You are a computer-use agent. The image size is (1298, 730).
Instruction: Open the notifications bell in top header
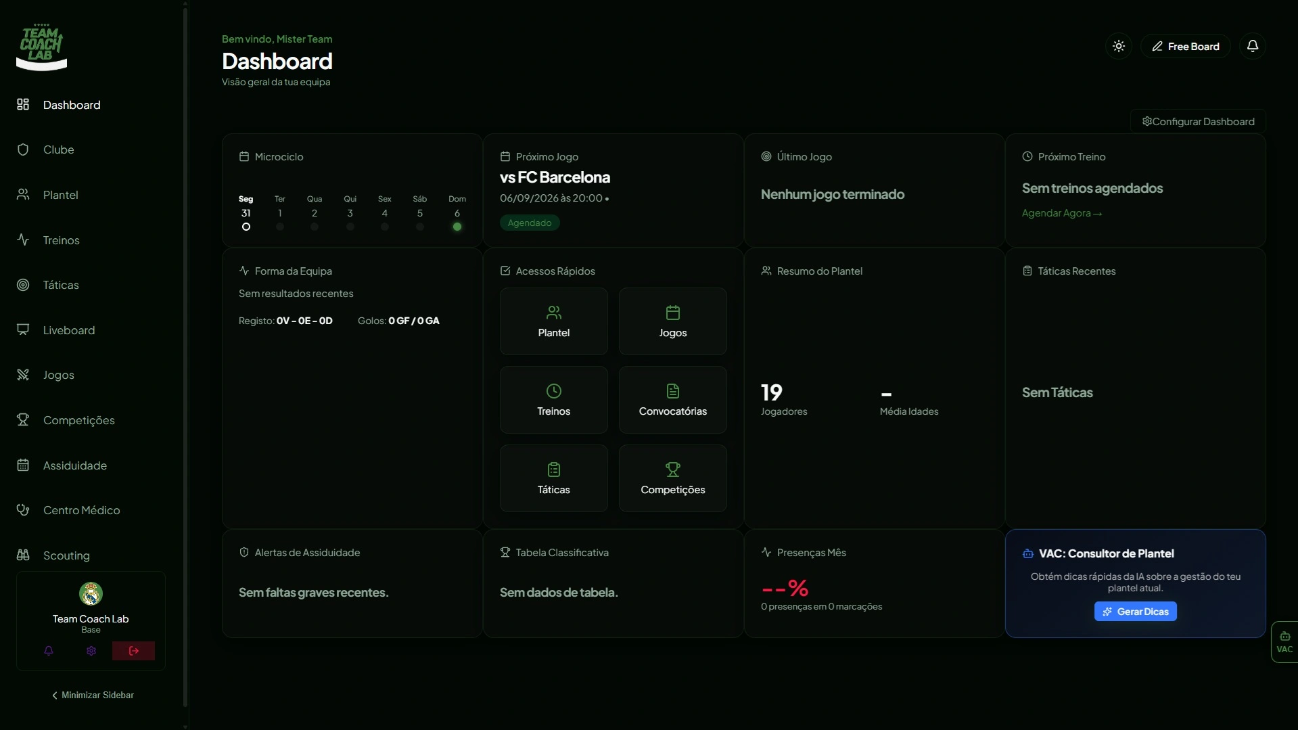(x=1253, y=46)
